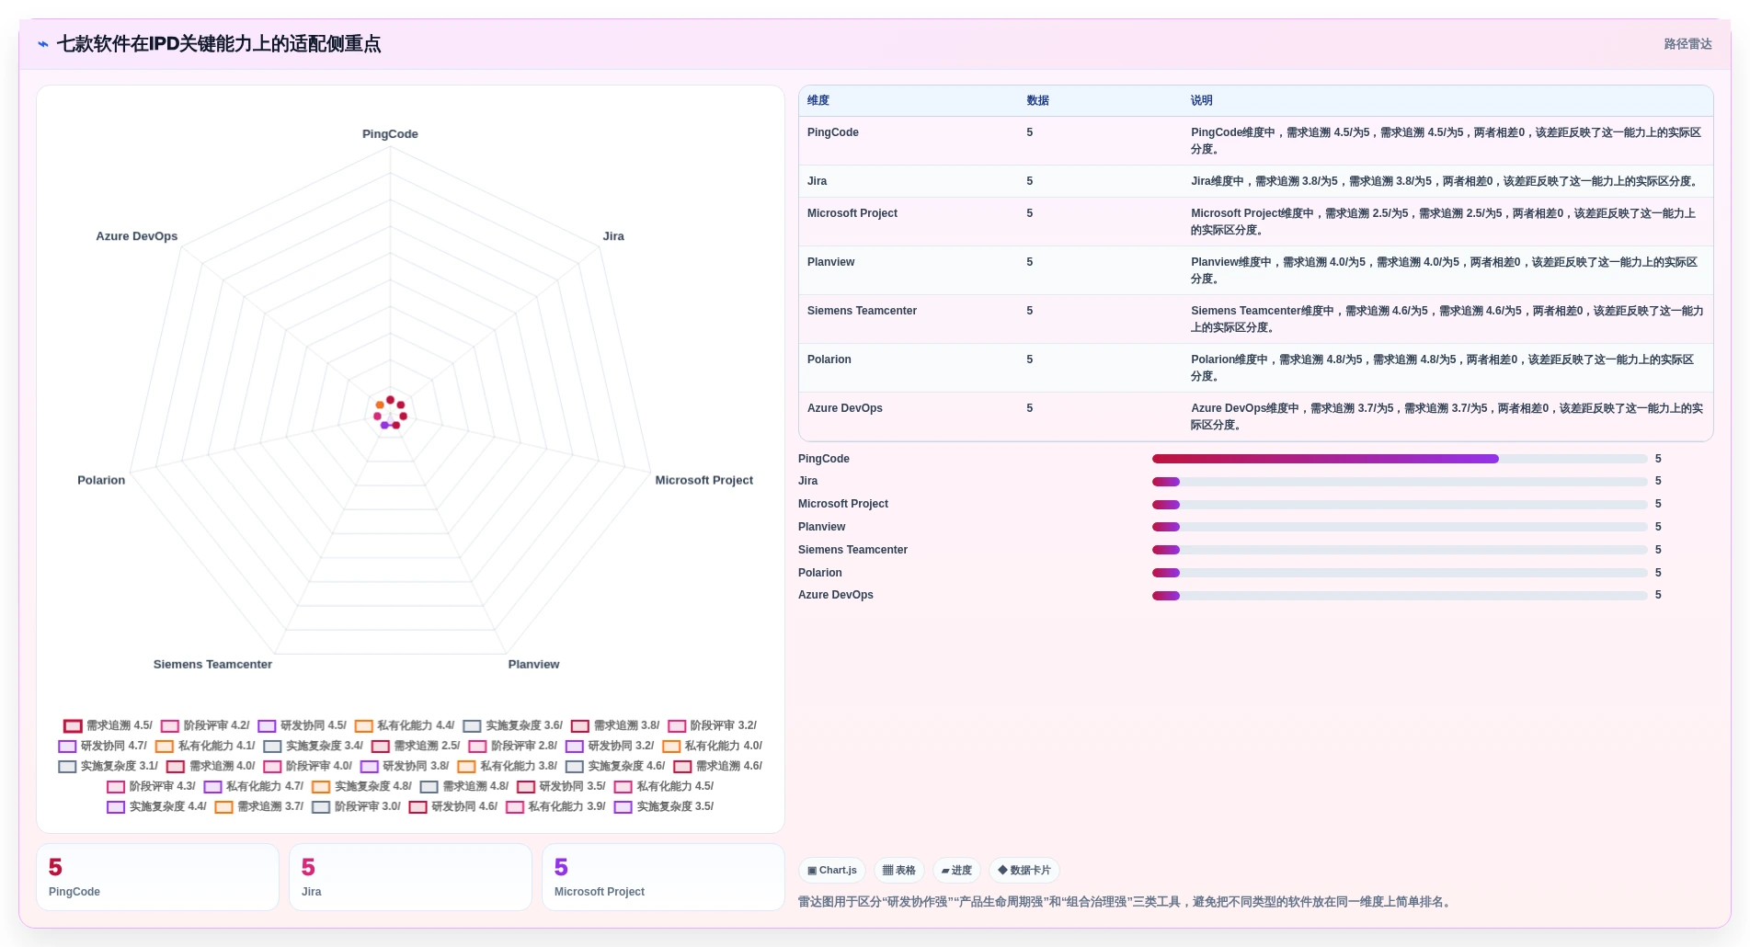Select the Polarion table row

pyautogui.click(x=1256, y=368)
